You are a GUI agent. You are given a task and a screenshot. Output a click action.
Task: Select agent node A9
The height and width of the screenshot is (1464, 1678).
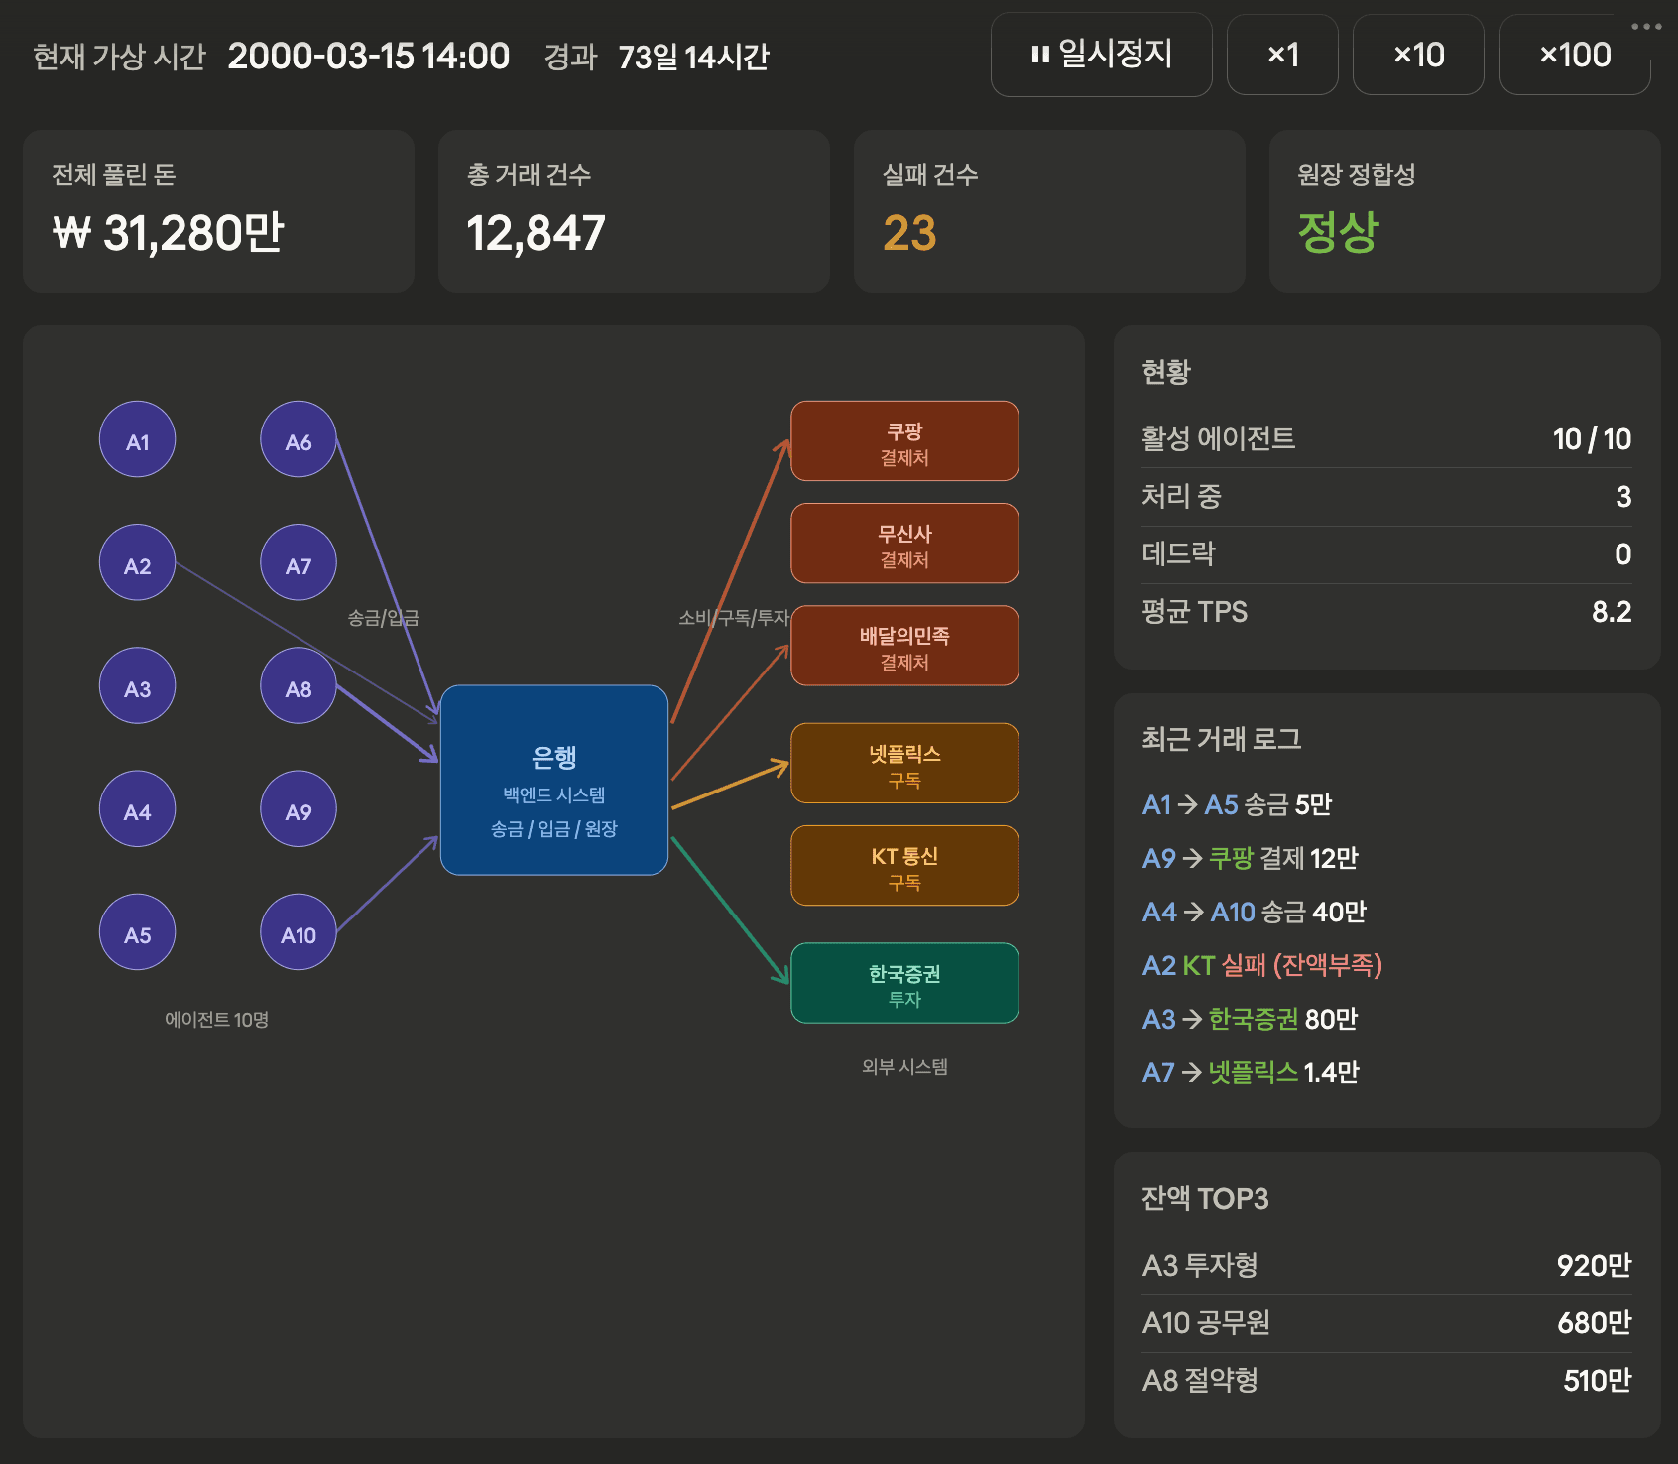click(x=299, y=808)
